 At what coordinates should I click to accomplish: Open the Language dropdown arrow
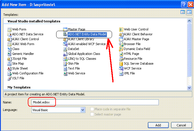click(83, 110)
